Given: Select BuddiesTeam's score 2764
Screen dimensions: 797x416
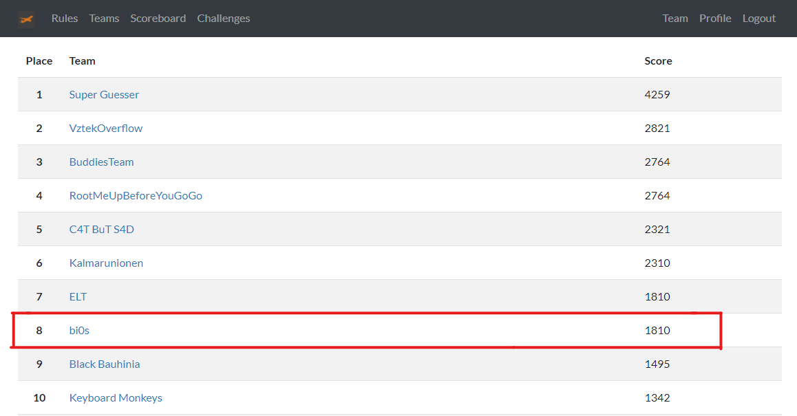Looking at the screenshot, I should [x=657, y=162].
